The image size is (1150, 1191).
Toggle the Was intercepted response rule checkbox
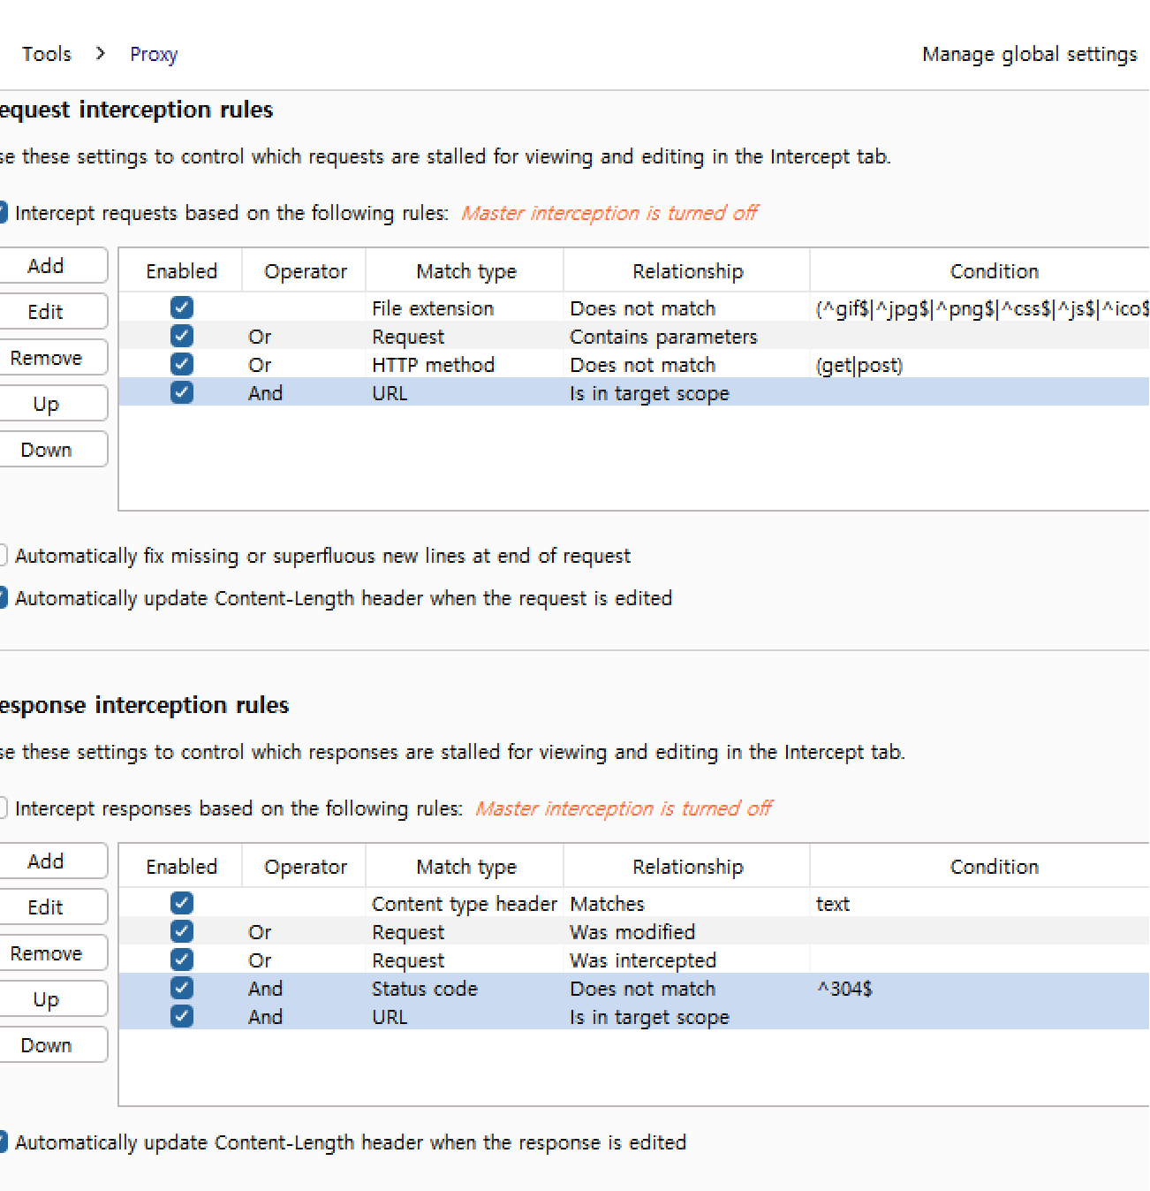click(182, 960)
